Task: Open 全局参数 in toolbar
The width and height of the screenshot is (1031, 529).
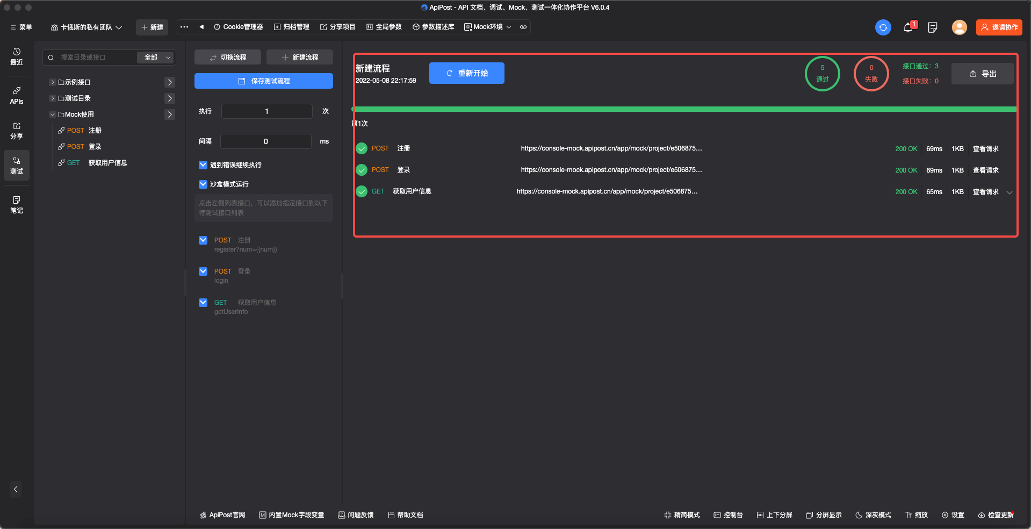Action: 384,27
